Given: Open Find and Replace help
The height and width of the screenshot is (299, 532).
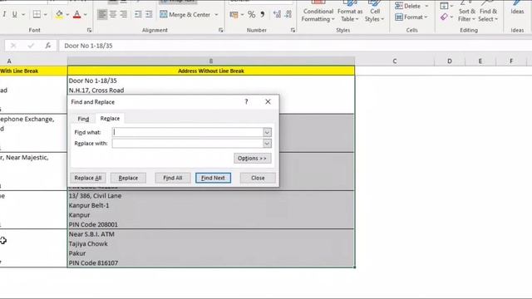Looking at the screenshot, I should click(x=246, y=101).
